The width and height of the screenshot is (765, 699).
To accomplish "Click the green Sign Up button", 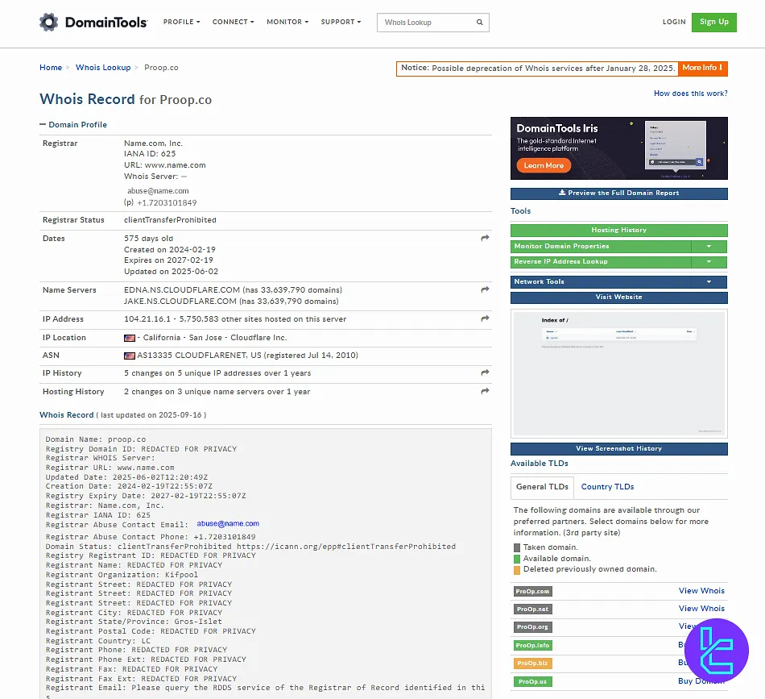I will point(713,23).
